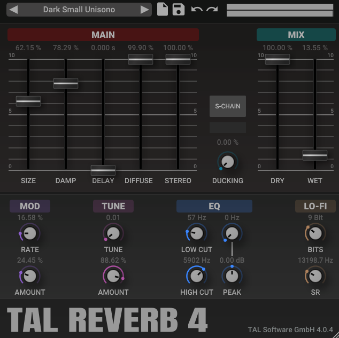
Task: Click the TUNE section header button
Action: [113, 206]
